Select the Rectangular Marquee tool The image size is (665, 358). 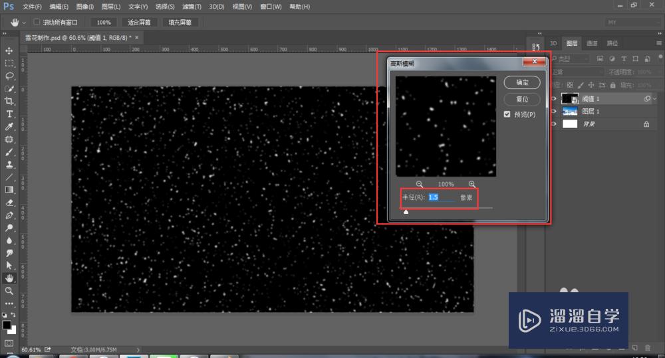[9, 64]
